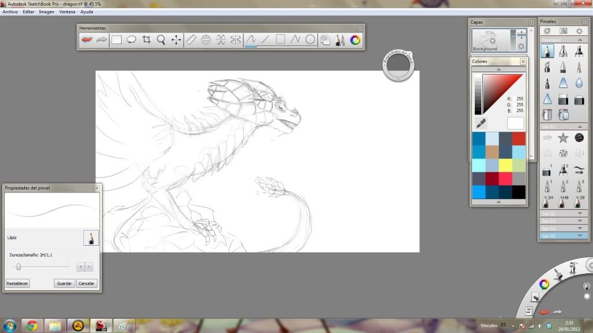Open the color wheel in corner lagoon
Viewport: 593px width, 333px height.
click(544, 284)
